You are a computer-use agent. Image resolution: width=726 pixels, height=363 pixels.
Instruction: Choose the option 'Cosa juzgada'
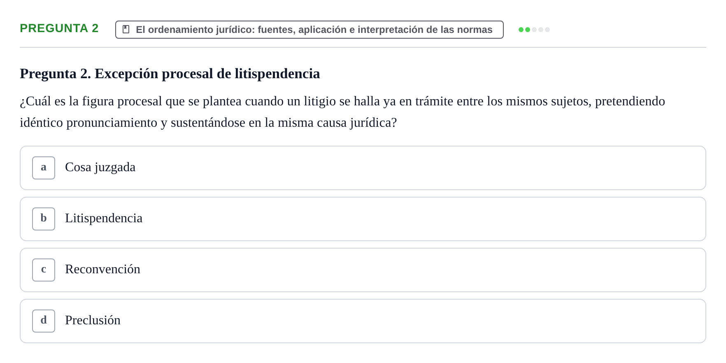363,168
